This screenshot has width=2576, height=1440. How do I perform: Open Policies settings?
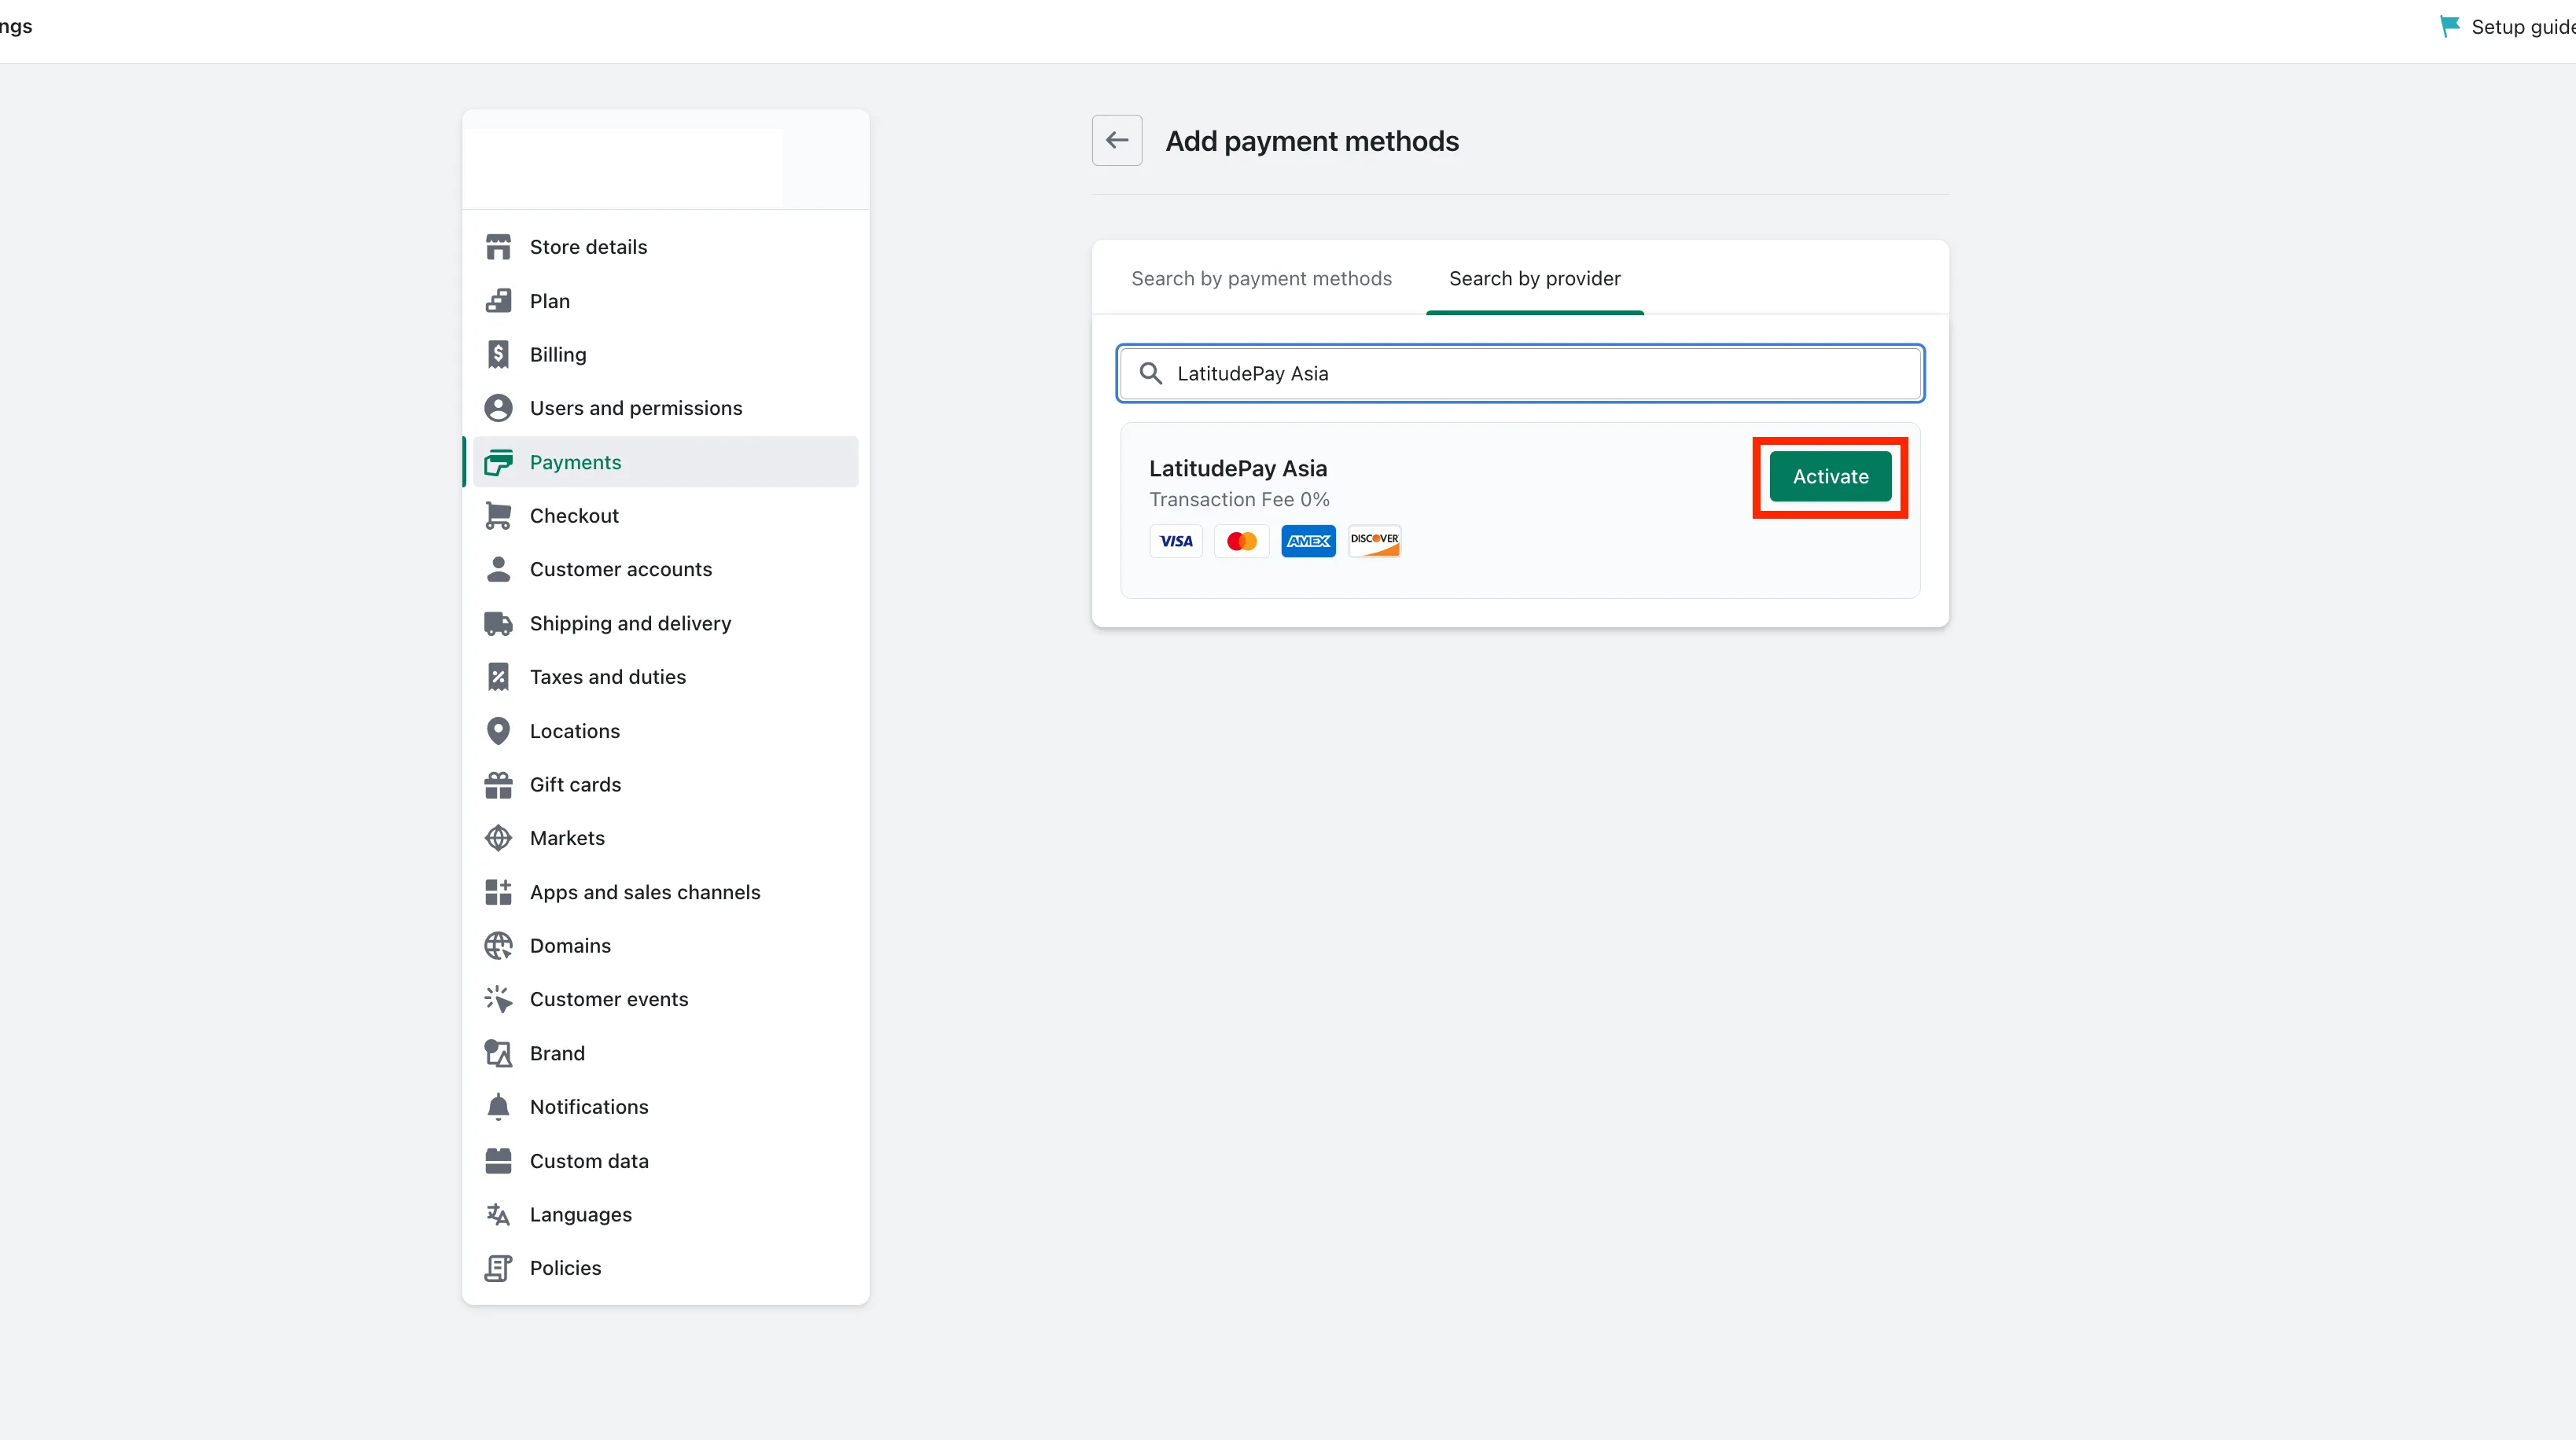pos(666,1268)
